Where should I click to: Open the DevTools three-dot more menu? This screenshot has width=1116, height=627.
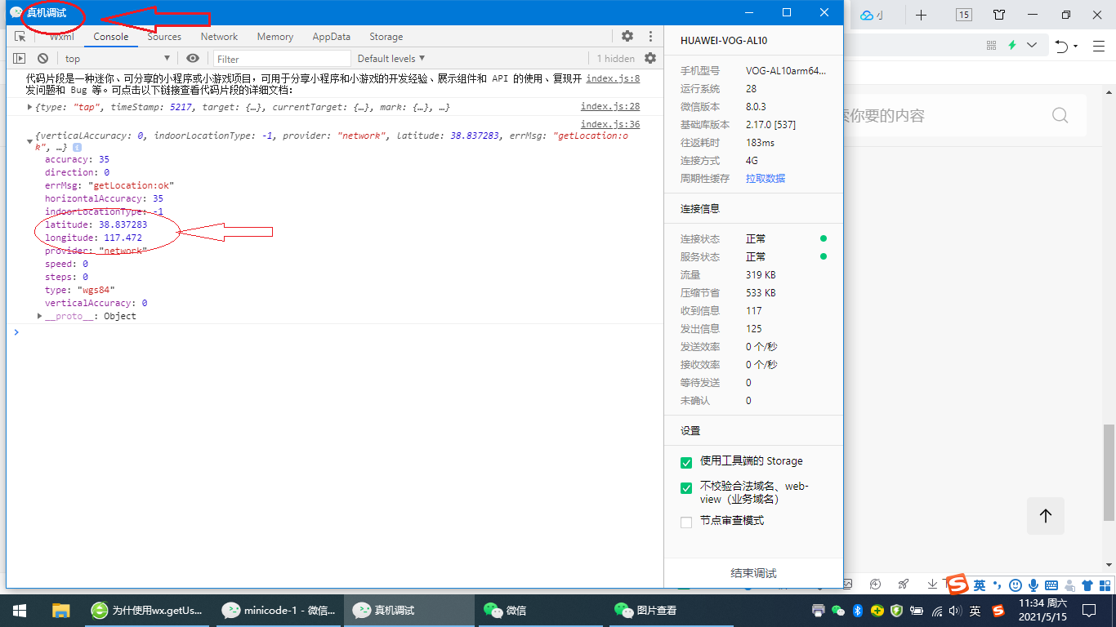tap(650, 36)
